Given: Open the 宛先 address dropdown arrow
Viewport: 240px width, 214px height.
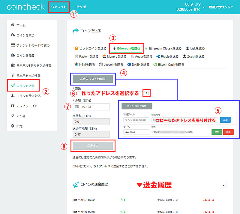Looking at the screenshot, I should coord(146,93).
